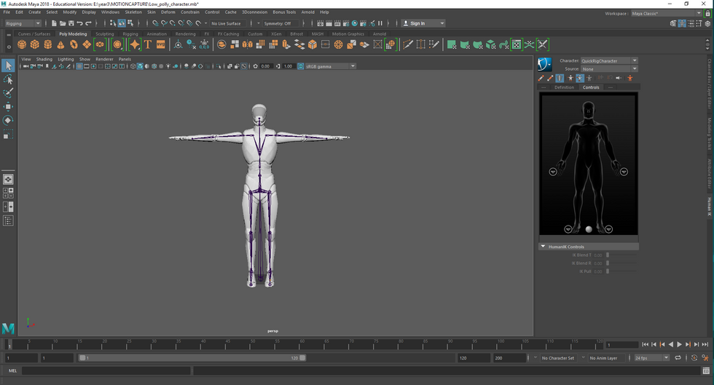
Task: Click the script editor icon in bottom-right corner
Action: point(706,370)
